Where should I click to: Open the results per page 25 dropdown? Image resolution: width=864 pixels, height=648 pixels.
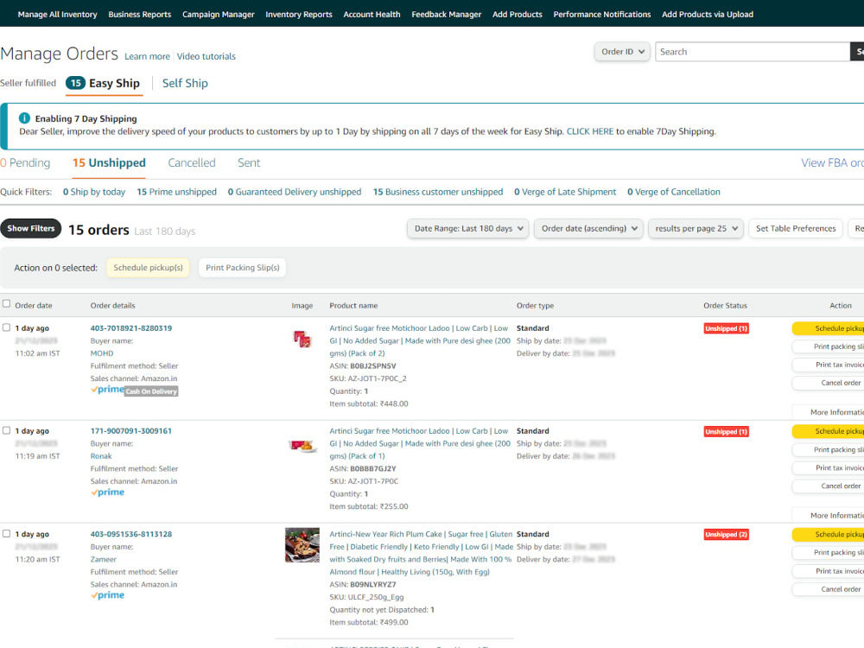tap(696, 229)
